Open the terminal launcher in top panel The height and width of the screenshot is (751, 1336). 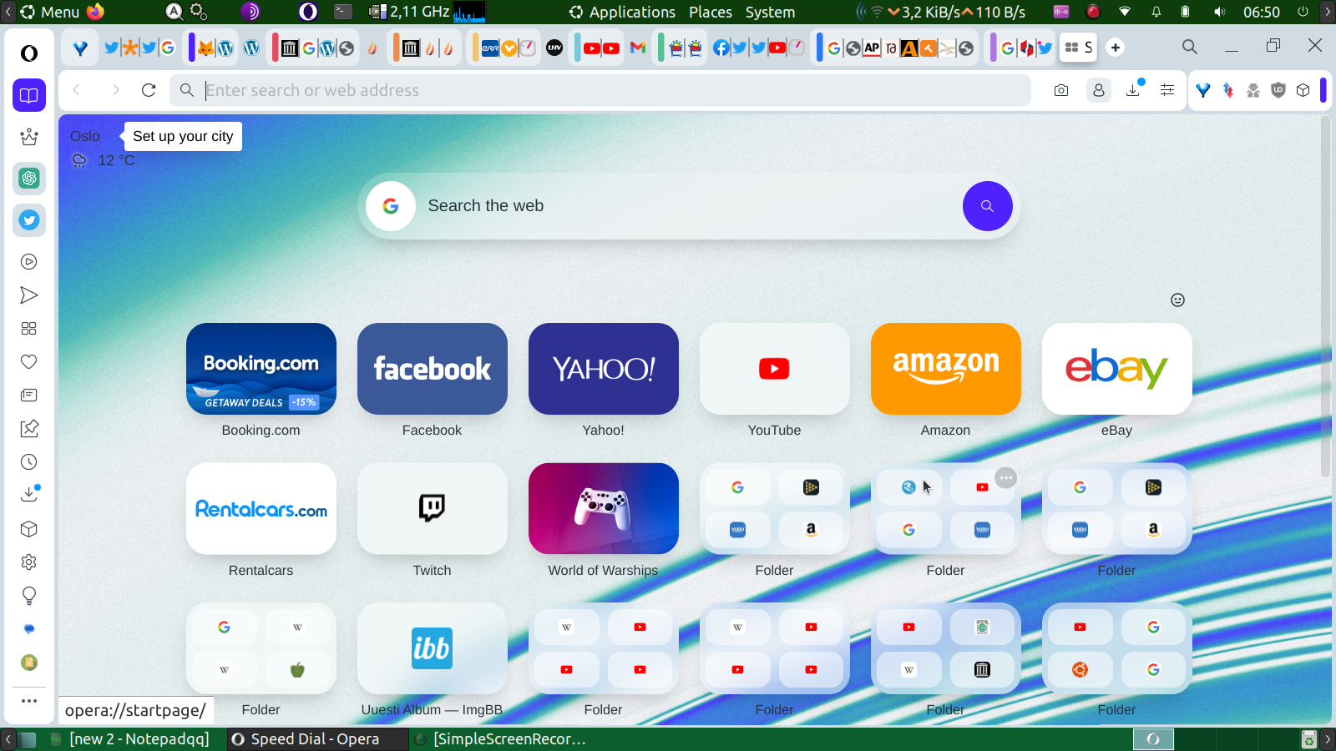(343, 12)
